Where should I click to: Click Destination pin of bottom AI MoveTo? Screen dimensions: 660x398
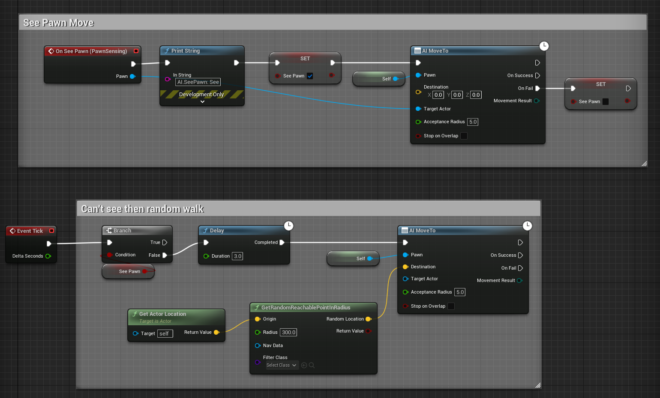coord(405,267)
